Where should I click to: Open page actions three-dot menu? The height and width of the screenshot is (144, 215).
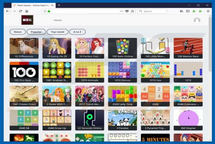tap(121, 11)
